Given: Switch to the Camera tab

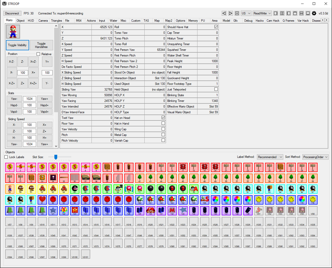Looking at the screenshot, I should pos(43,21).
